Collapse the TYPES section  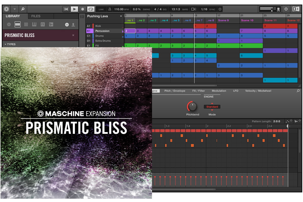point(10,44)
